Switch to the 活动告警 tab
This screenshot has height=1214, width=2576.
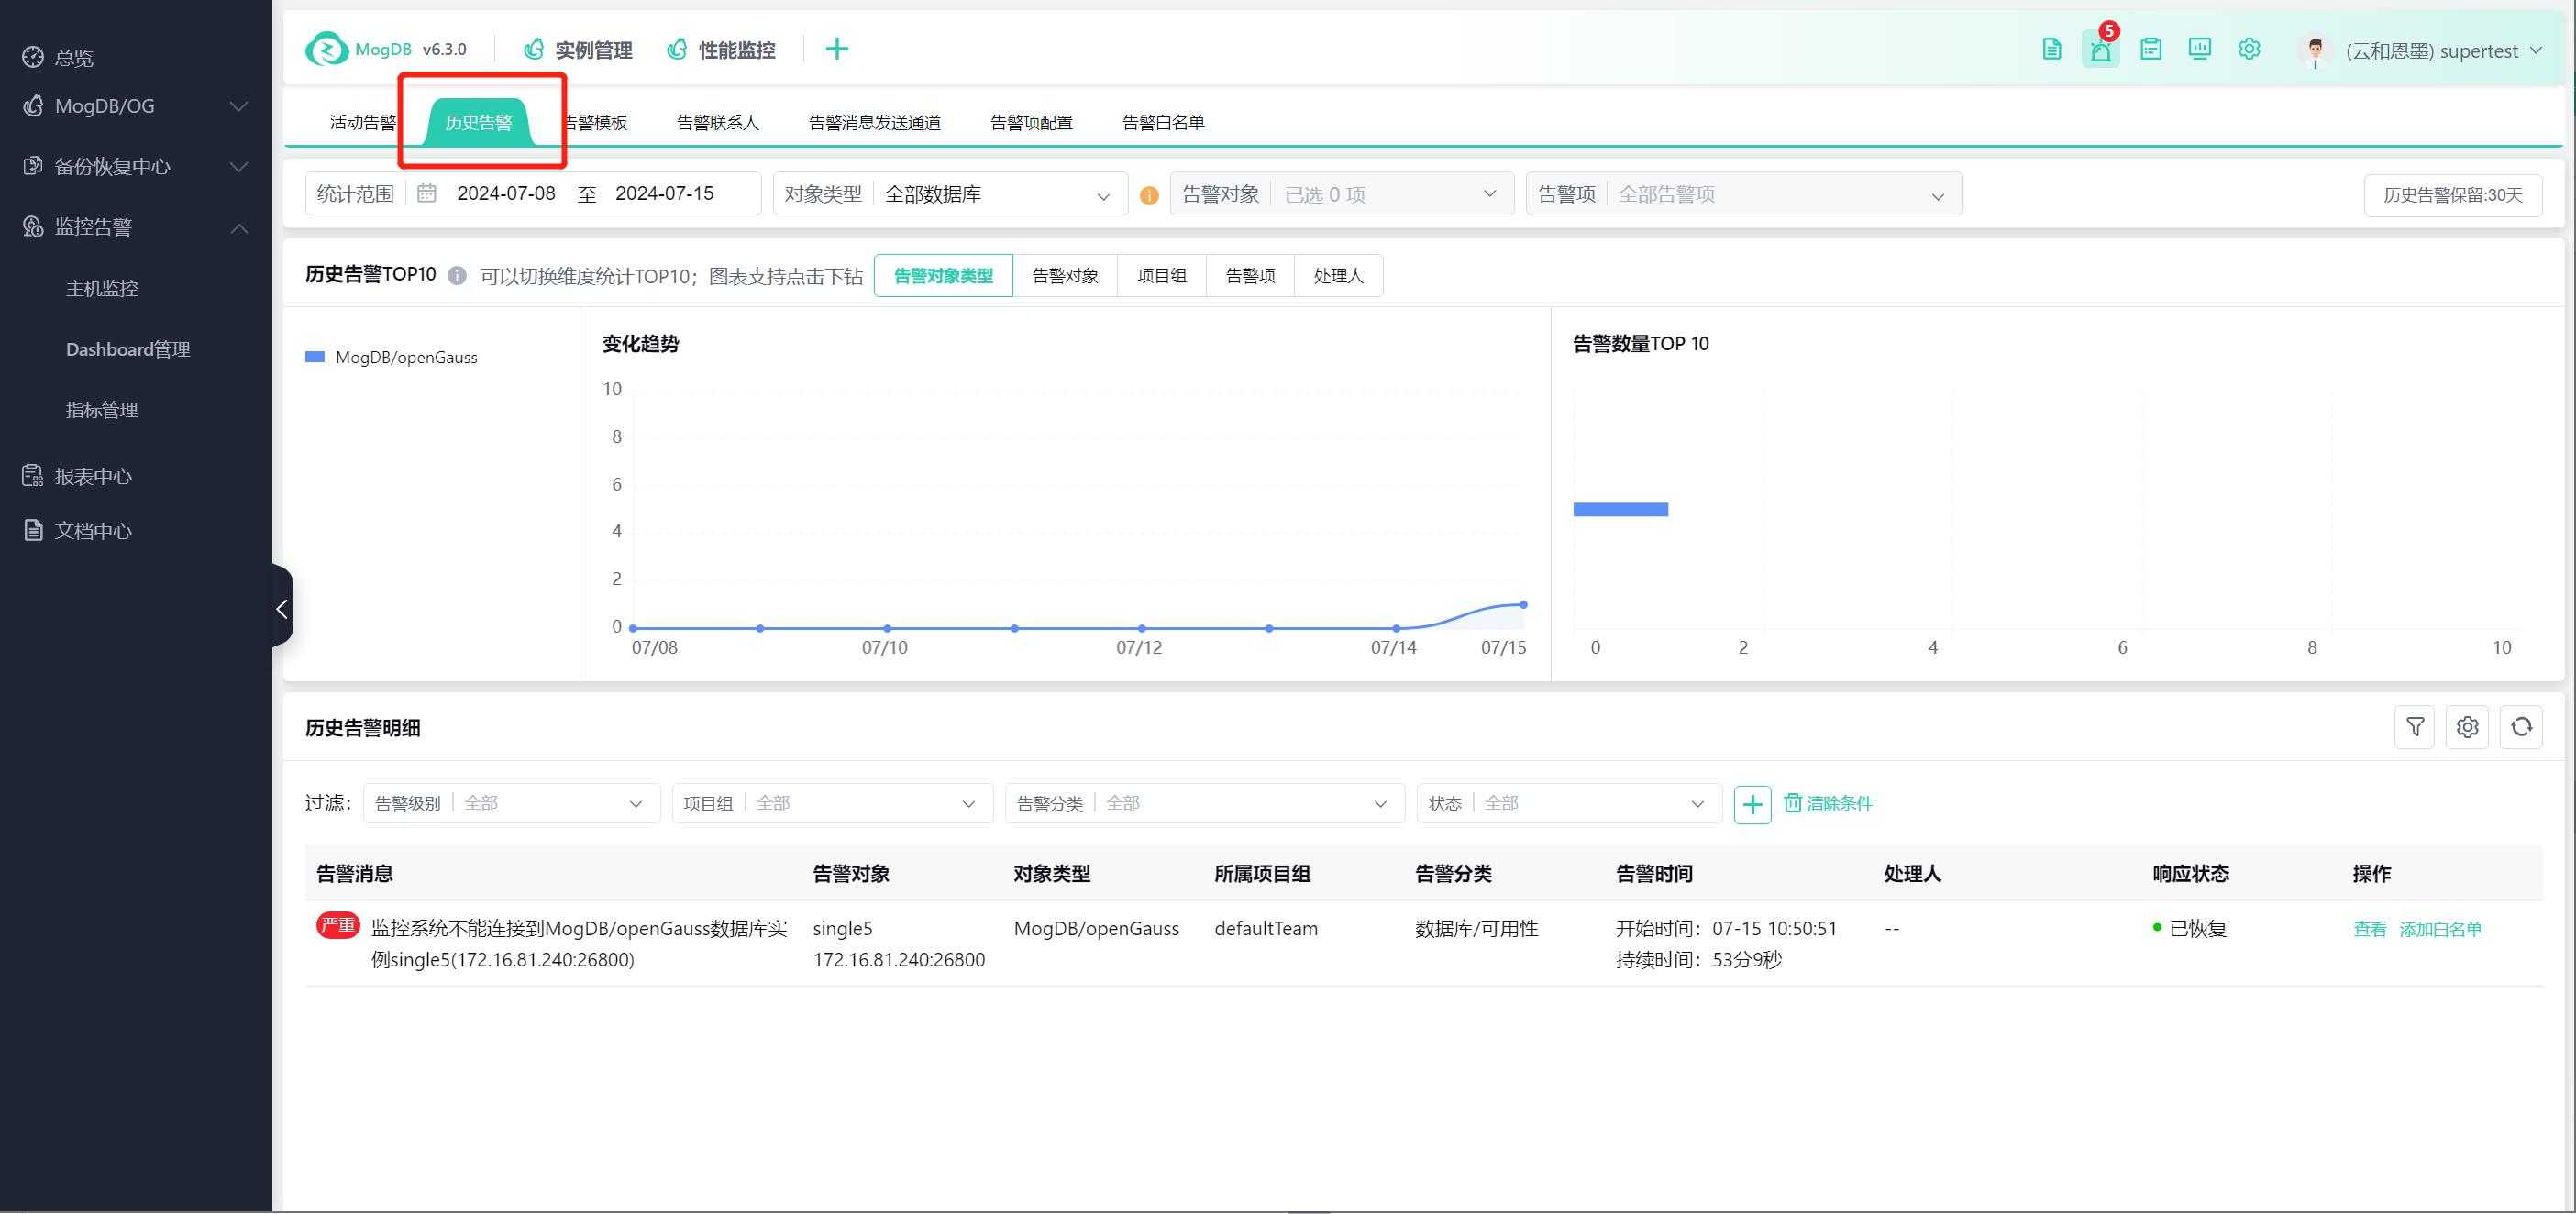[362, 122]
